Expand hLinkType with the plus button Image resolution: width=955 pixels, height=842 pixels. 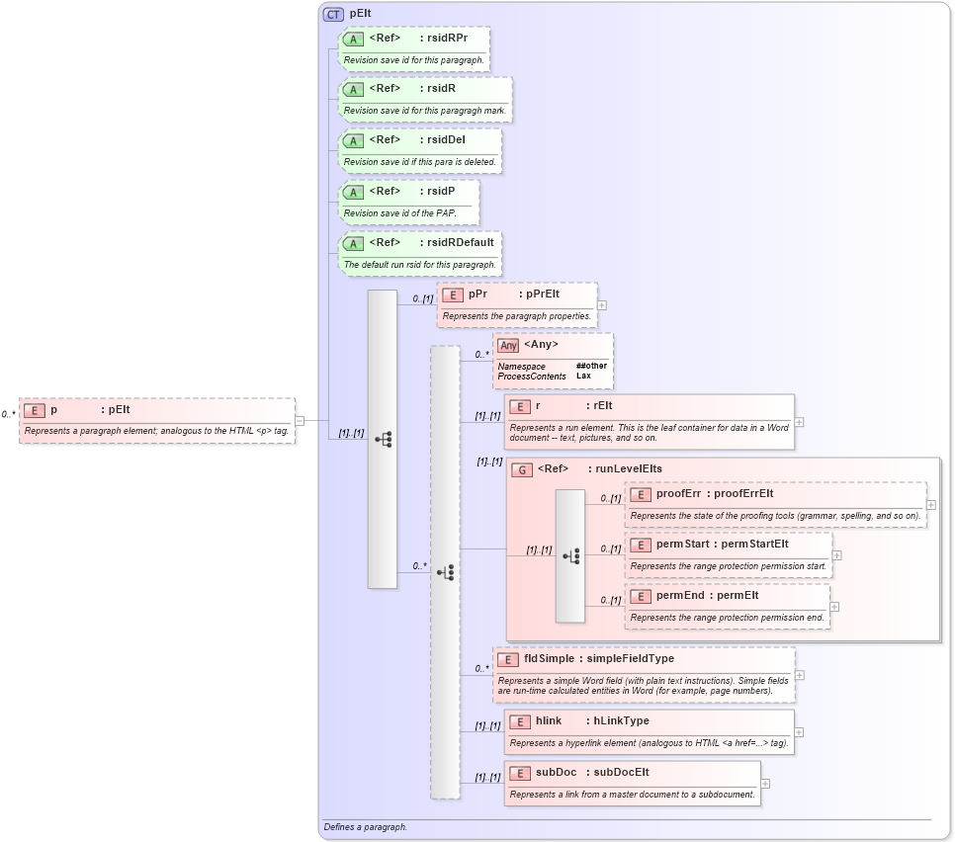(x=799, y=733)
